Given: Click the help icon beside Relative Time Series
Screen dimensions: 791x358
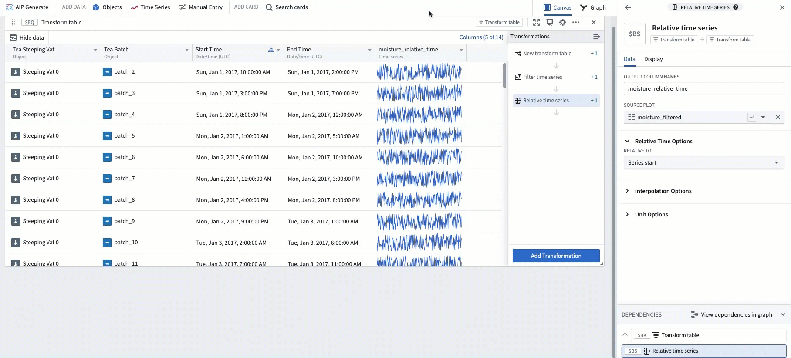Looking at the screenshot, I should pyautogui.click(x=736, y=7).
